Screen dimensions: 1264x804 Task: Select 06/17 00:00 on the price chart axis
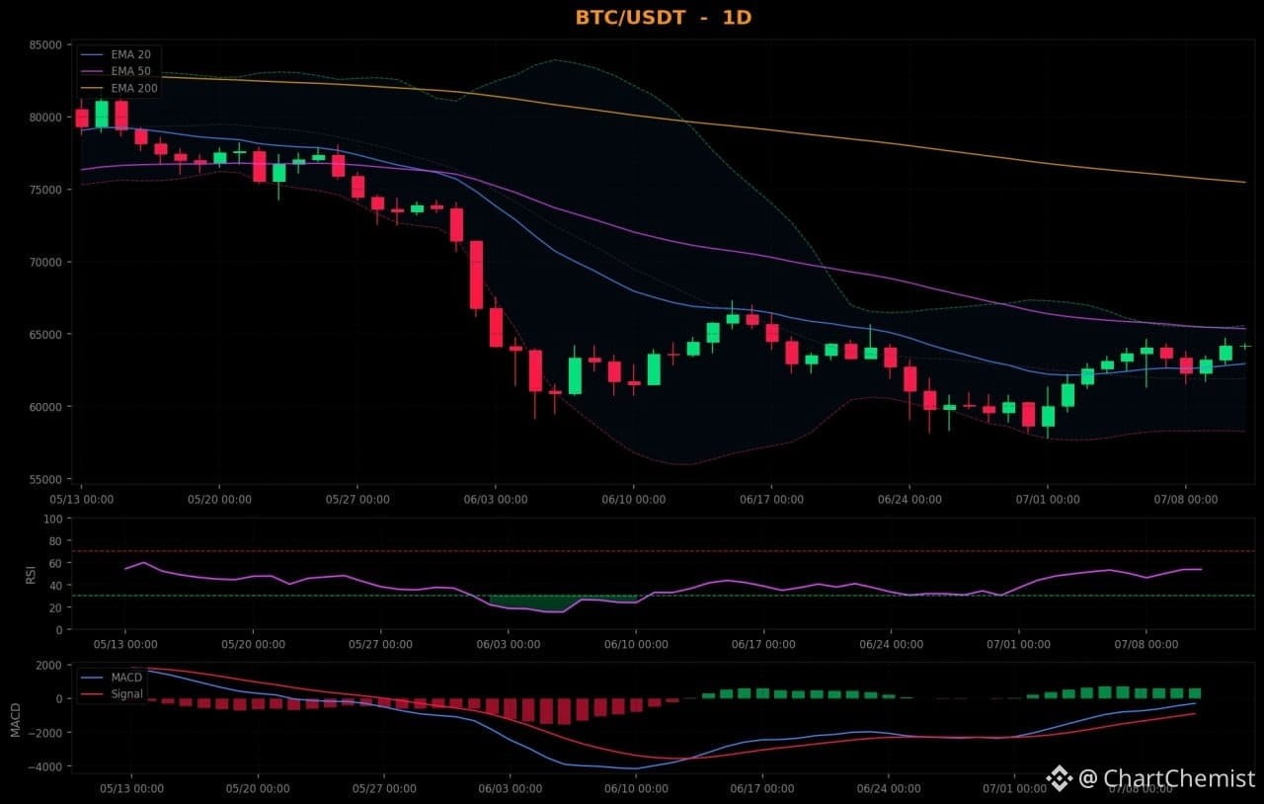coord(771,500)
